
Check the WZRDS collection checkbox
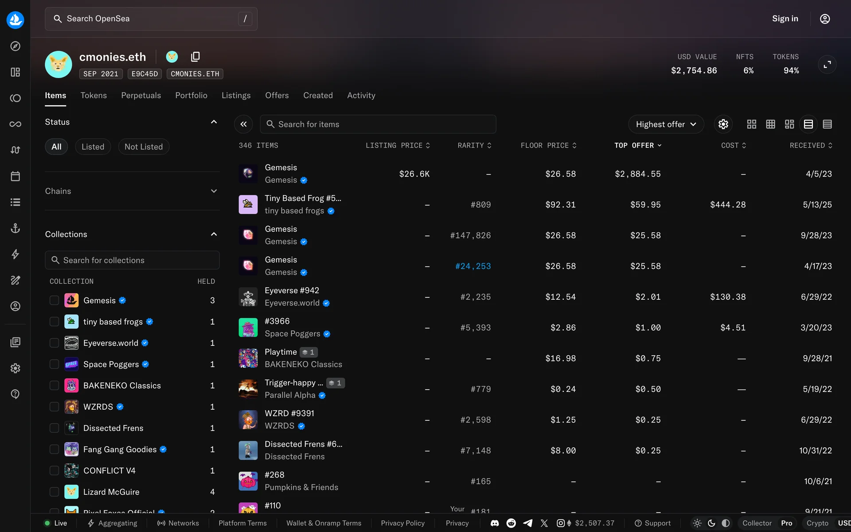[x=54, y=407]
